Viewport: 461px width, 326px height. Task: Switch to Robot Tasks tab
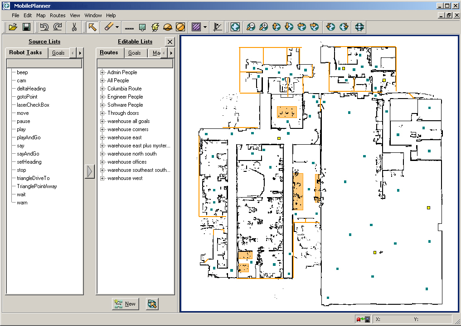tap(26, 52)
